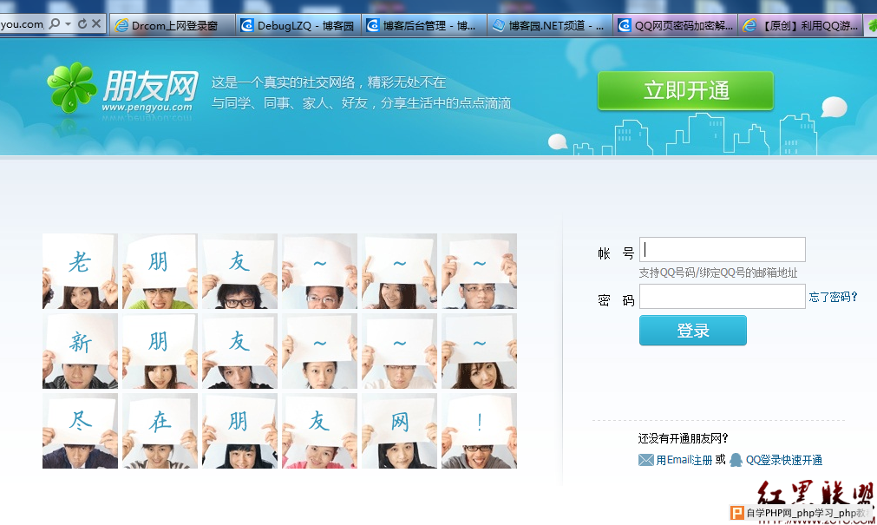
Task: Click the envelope icon beside 用Email注册
Action: (646, 460)
